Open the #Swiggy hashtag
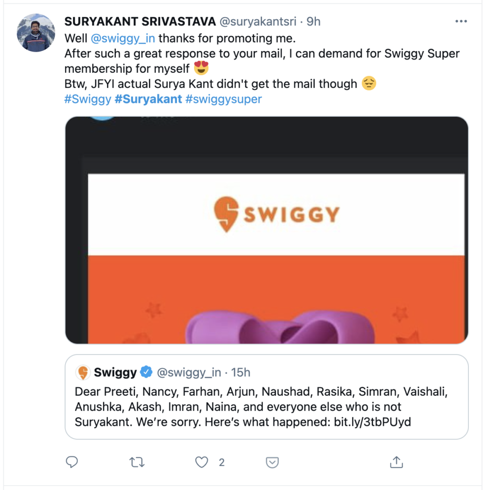The image size is (488, 490). [87, 99]
